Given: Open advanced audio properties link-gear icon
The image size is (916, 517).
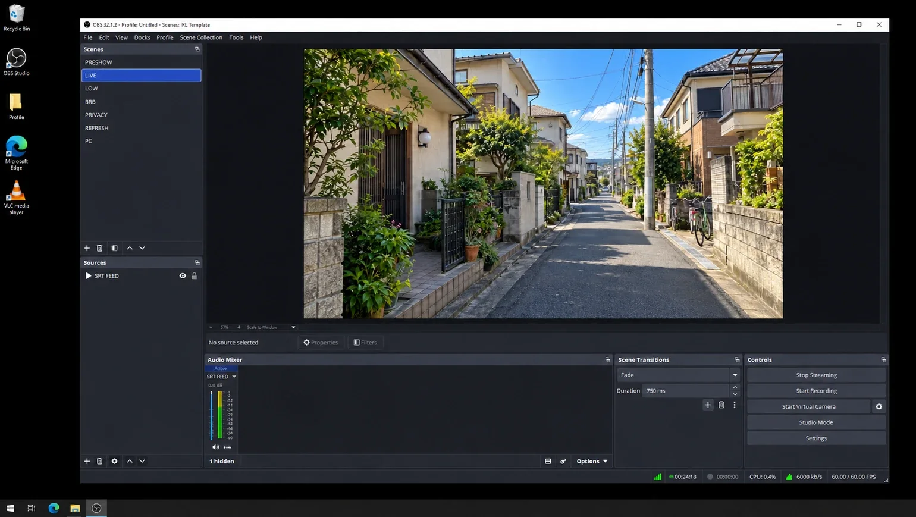Looking at the screenshot, I should coord(563,462).
